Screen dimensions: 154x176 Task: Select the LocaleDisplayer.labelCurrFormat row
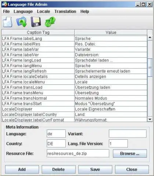[74, 120]
